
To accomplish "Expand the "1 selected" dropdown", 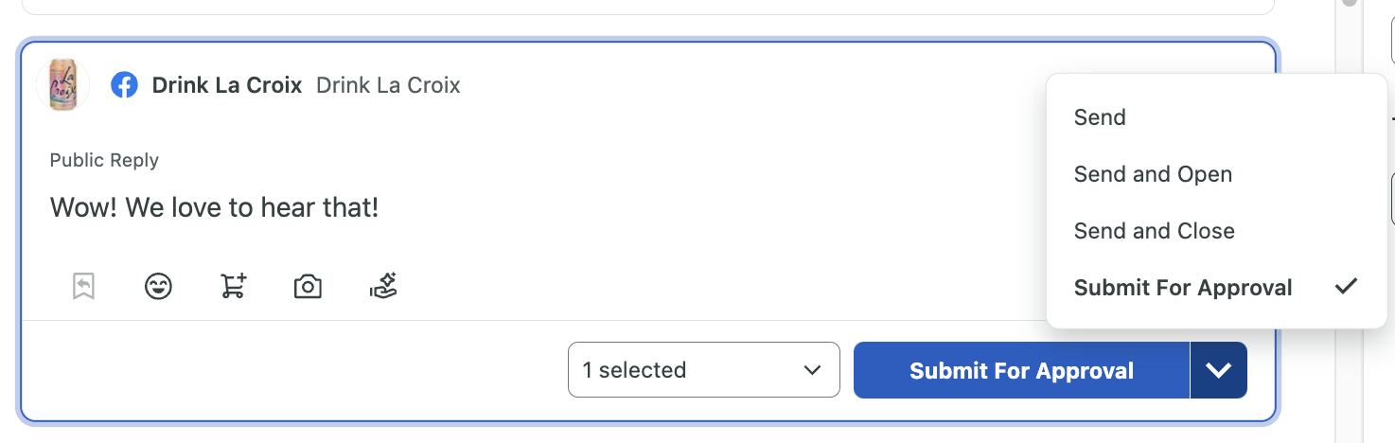I will 704,370.
